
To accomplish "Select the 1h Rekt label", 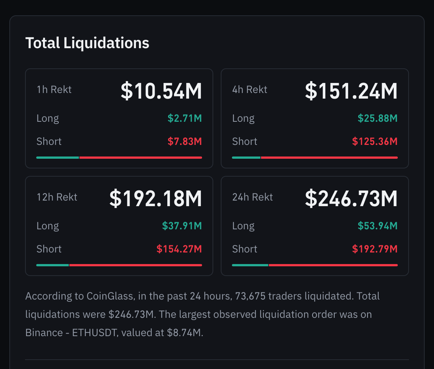I will [54, 89].
